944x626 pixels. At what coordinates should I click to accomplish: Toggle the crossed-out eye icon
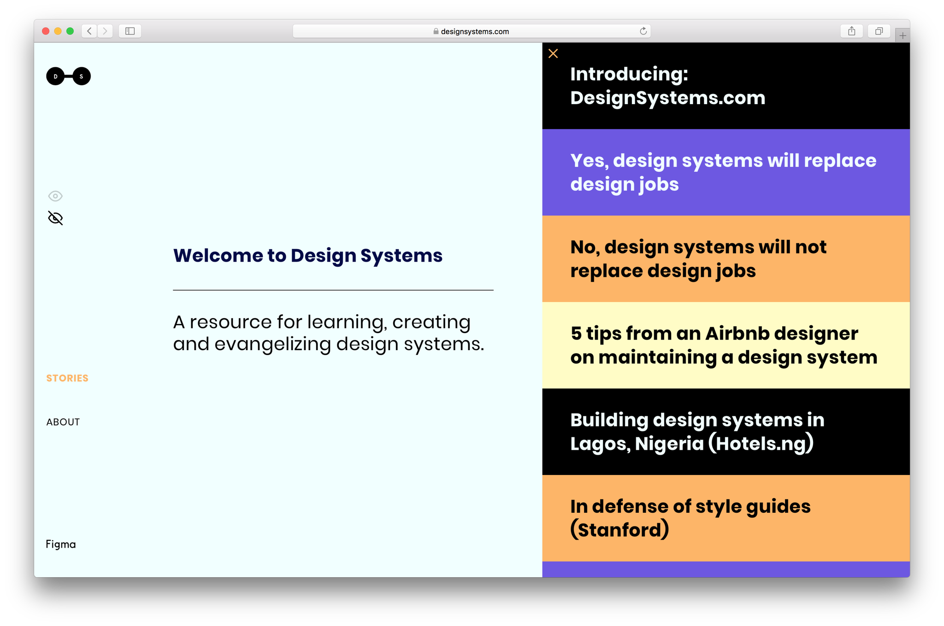(x=55, y=218)
